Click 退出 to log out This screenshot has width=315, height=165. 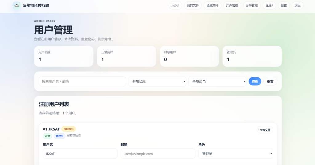point(297,6)
